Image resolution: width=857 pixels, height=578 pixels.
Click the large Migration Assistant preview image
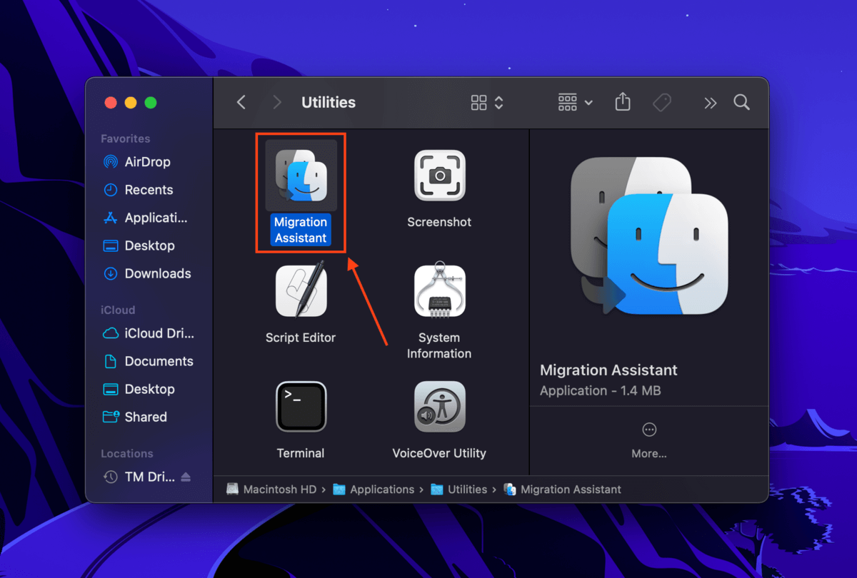pos(649,238)
